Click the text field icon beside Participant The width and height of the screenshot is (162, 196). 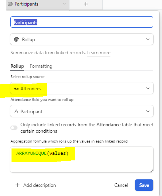tap(16, 111)
